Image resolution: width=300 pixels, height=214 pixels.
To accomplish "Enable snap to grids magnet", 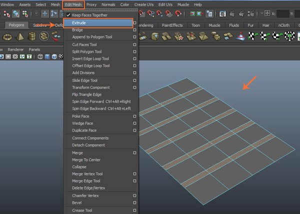I will tap(142, 13).
